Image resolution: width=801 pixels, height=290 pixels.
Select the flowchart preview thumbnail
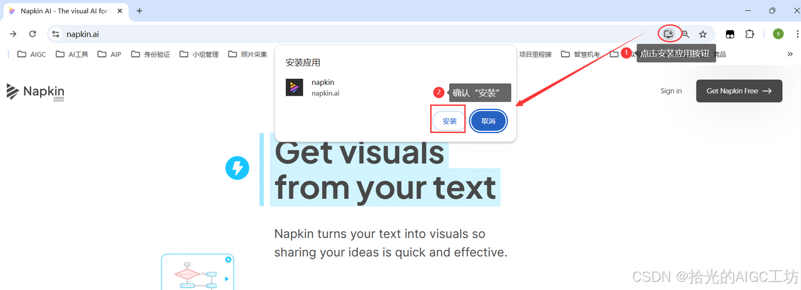pos(197,274)
